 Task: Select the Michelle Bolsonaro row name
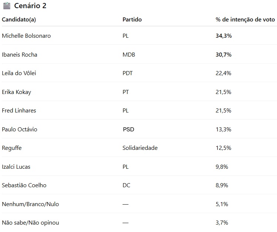[26, 36]
